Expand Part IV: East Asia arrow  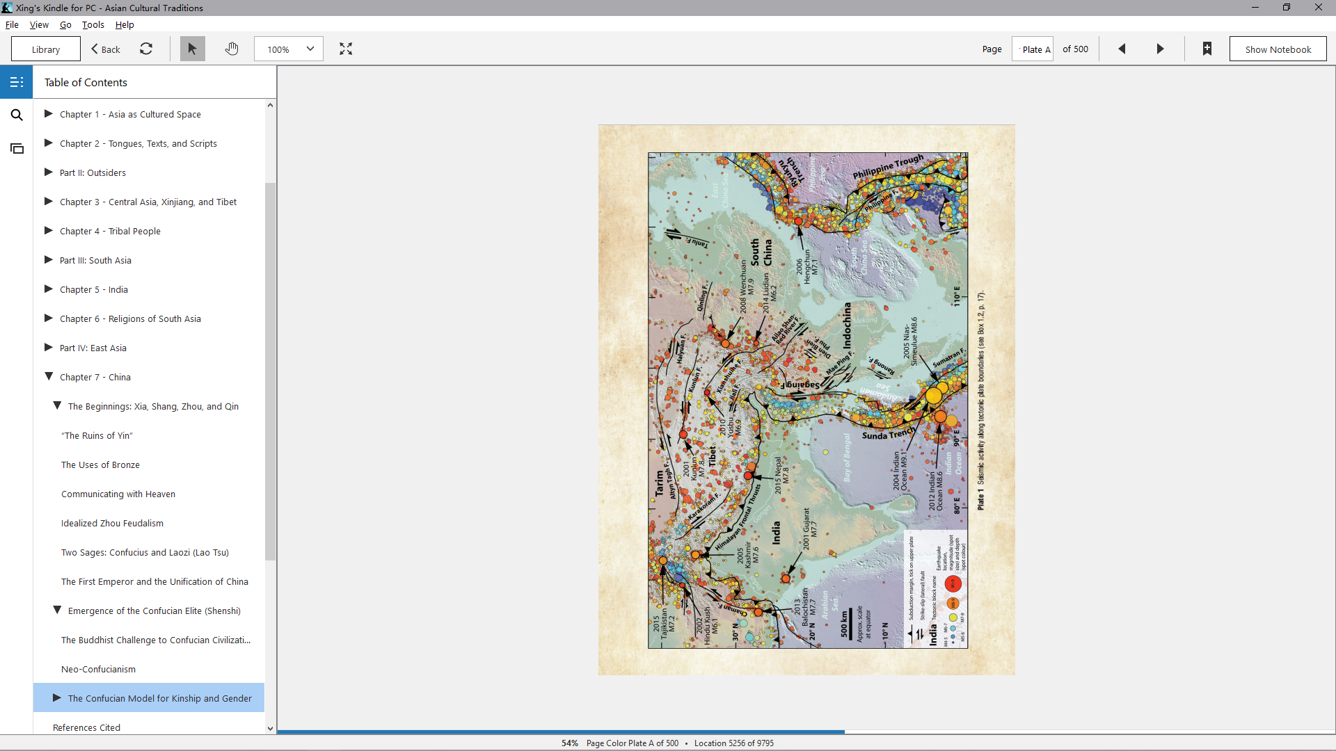click(49, 348)
